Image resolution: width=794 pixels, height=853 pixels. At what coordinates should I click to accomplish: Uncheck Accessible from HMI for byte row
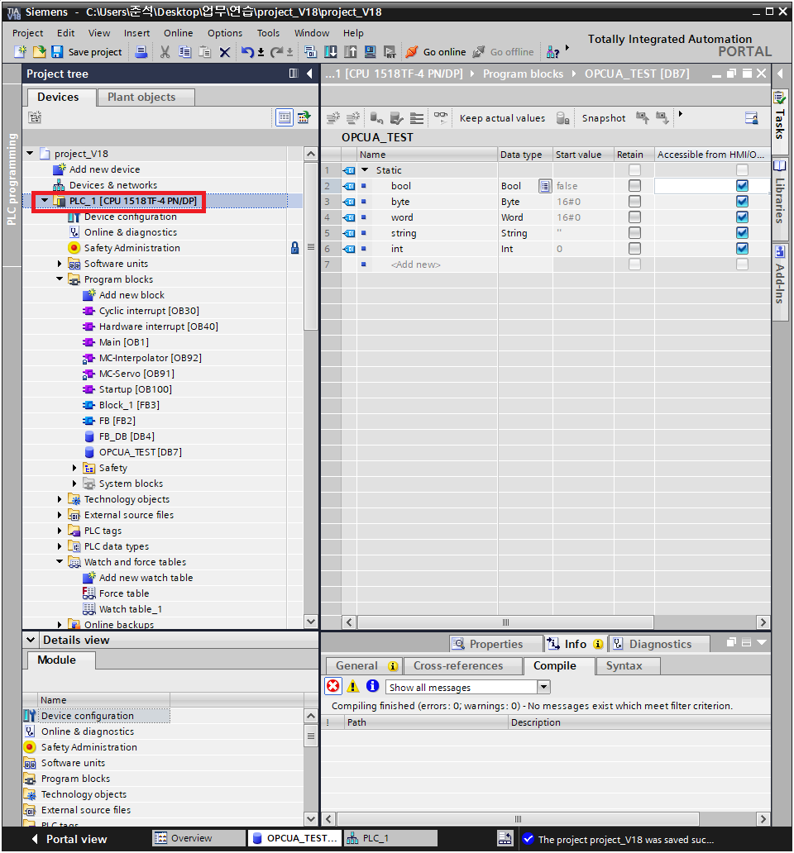pyautogui.click(x=742, y=202)
